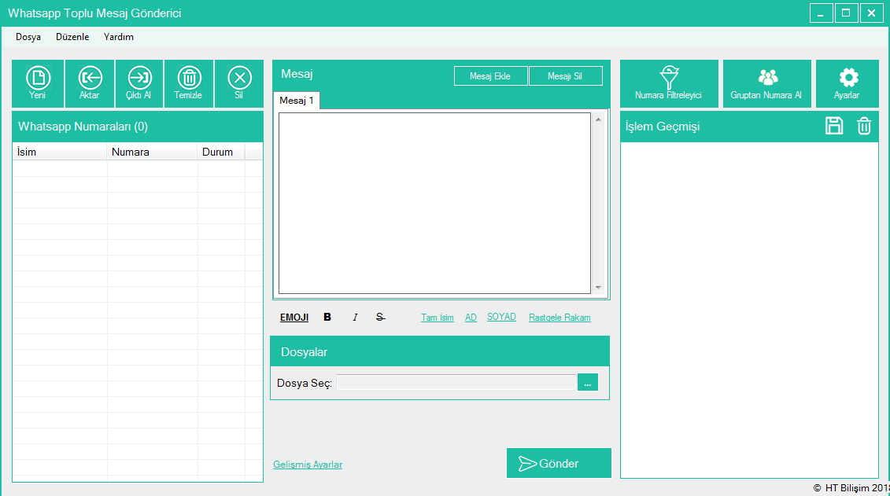Click the Yeni (new) toolbar icon

tap(38, 83)
